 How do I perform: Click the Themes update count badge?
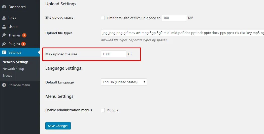pyautogui.click(x=24, y=35)
